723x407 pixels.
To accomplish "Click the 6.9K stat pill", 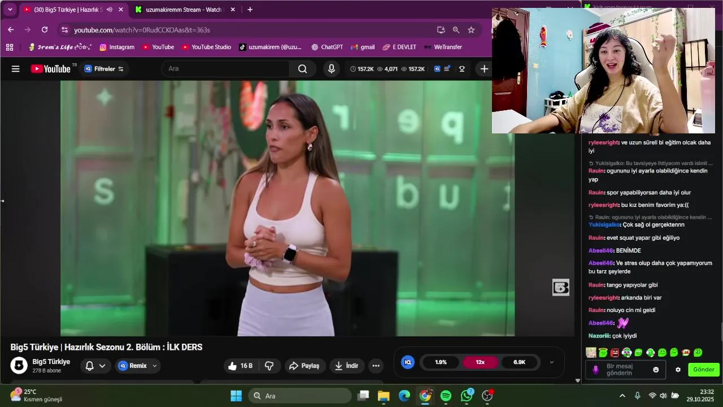I will 520,362.
